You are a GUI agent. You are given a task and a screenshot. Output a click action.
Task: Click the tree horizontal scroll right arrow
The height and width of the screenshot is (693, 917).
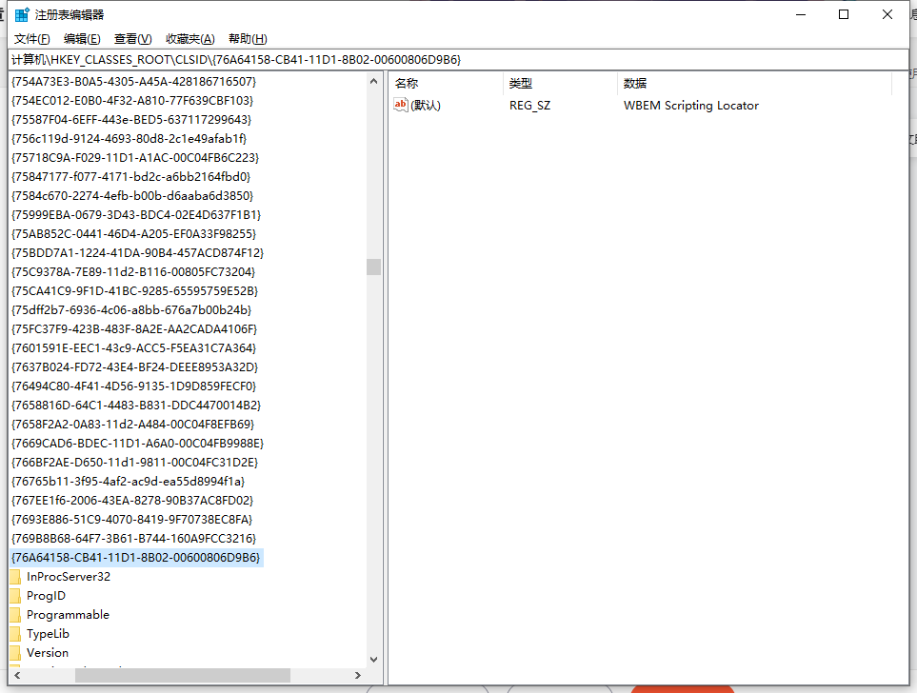(x=358, y=676)
